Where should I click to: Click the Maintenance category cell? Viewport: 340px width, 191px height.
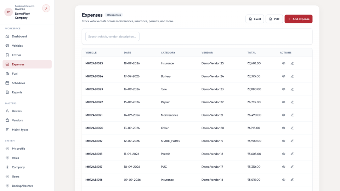[x=169, y=115]
